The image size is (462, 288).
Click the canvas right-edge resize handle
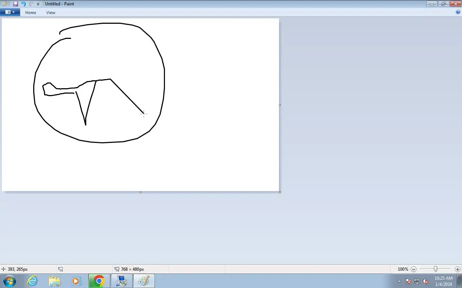(280, 105)
